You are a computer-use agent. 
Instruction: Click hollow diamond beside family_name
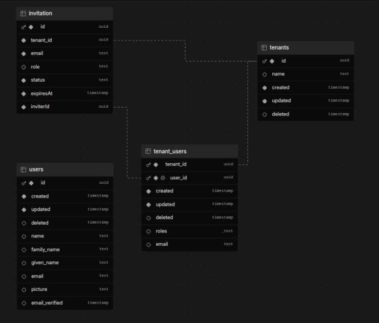coord(24,250)
